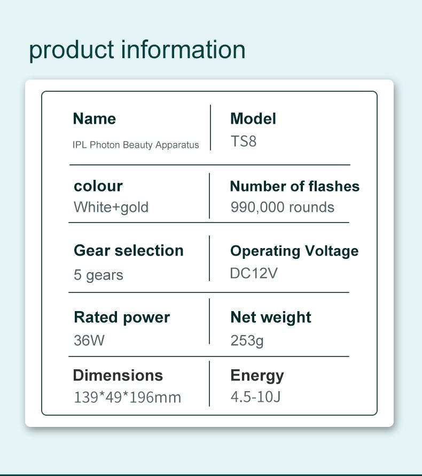
Task: Select the '5 gears' value
Action: pyautogui.click(x=98, y=275)
